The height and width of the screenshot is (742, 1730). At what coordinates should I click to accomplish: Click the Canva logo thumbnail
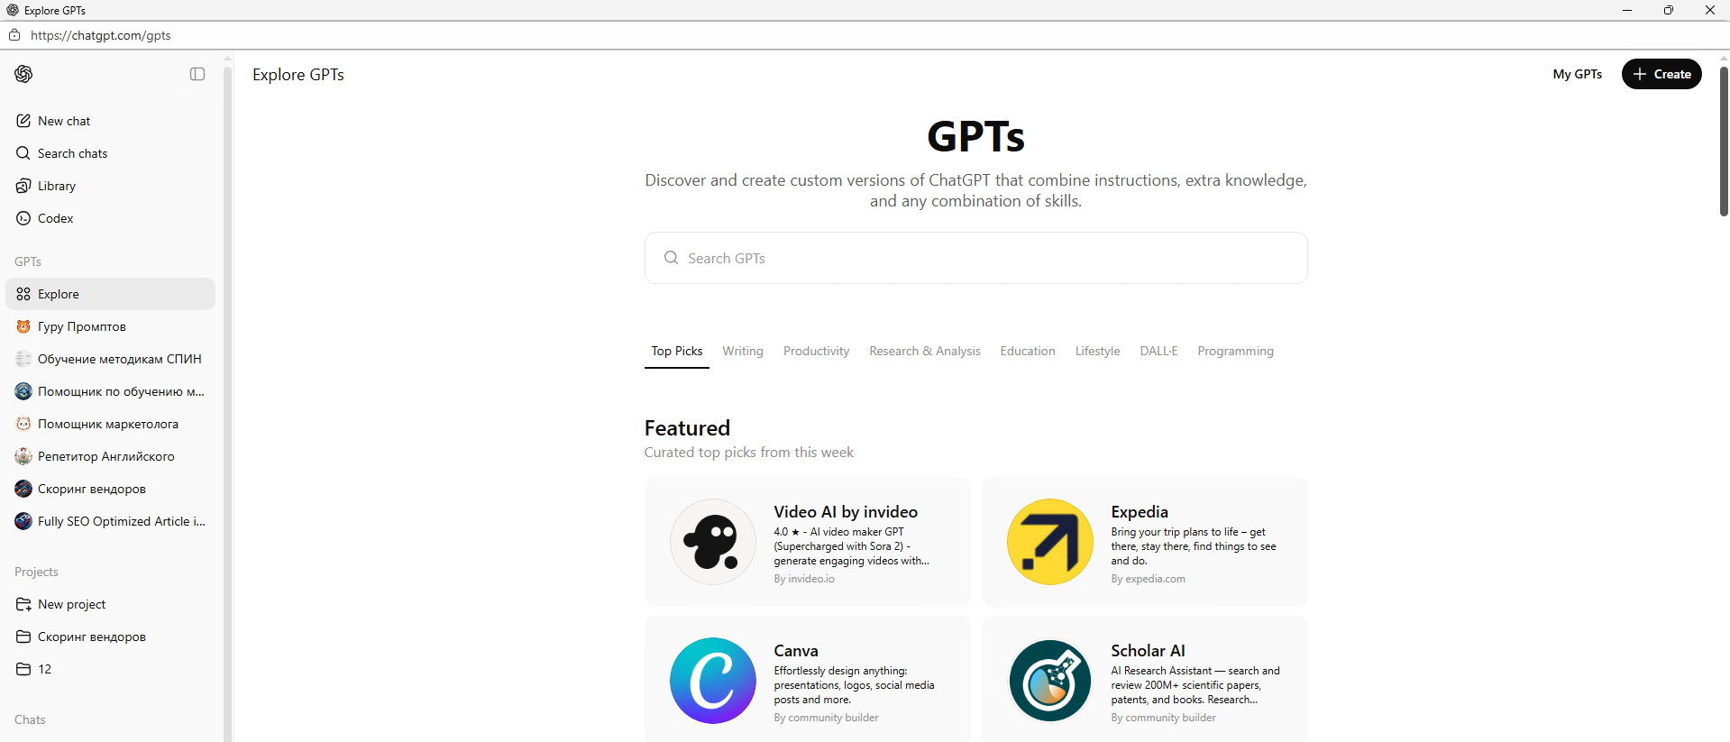point(712,681)
